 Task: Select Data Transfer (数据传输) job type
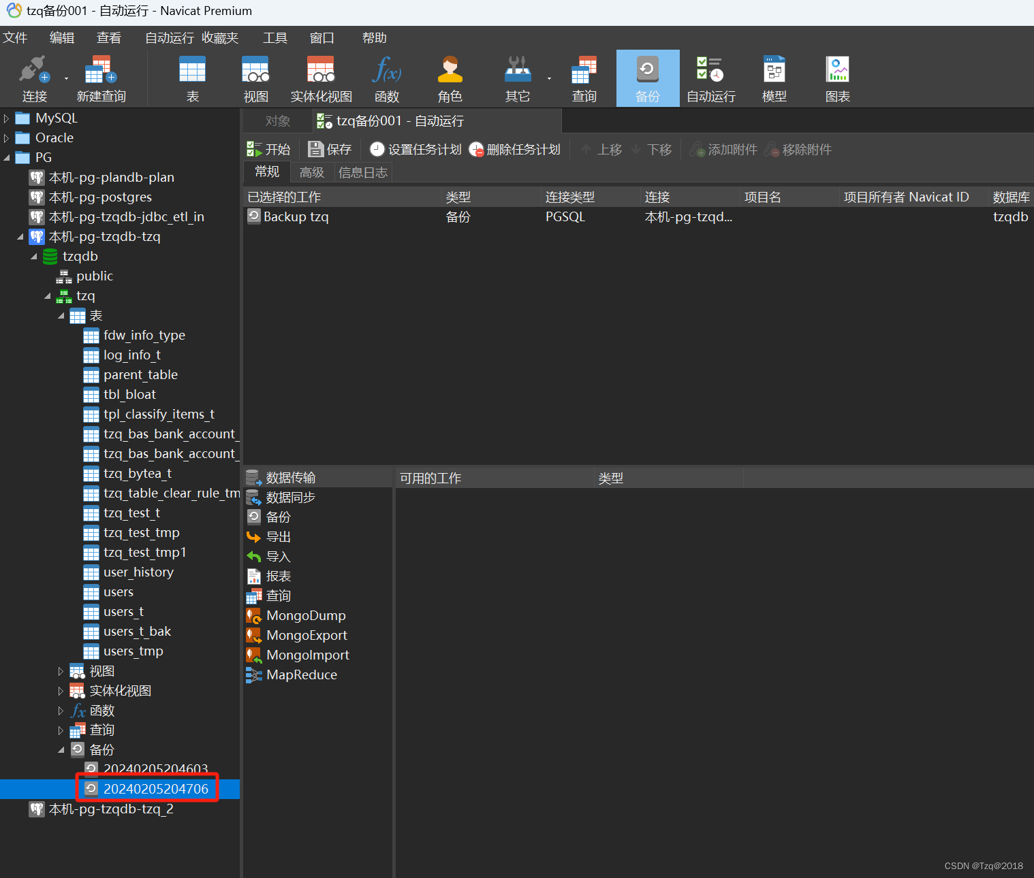[281, 478]
